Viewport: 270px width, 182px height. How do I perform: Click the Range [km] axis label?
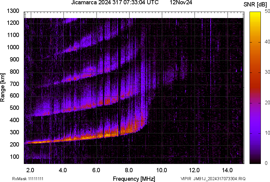click(x=3, y=87)
